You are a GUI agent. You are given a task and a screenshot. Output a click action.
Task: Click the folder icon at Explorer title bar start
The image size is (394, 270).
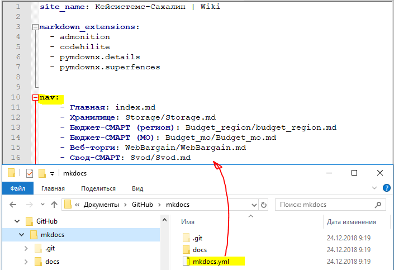[11, 173]
